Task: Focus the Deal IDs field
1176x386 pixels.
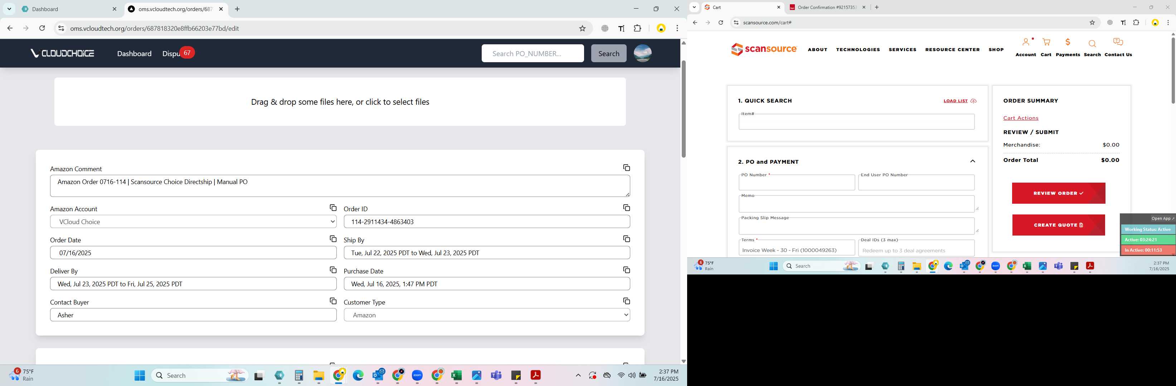Action: coord(916,248)
